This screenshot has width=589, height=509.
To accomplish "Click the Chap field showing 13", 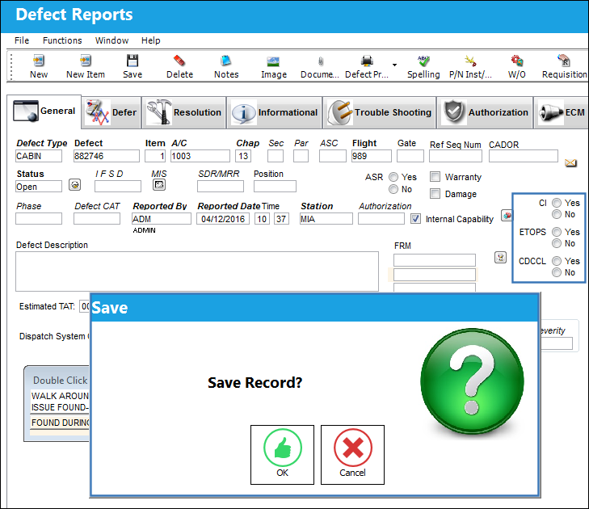I will 243,156.
